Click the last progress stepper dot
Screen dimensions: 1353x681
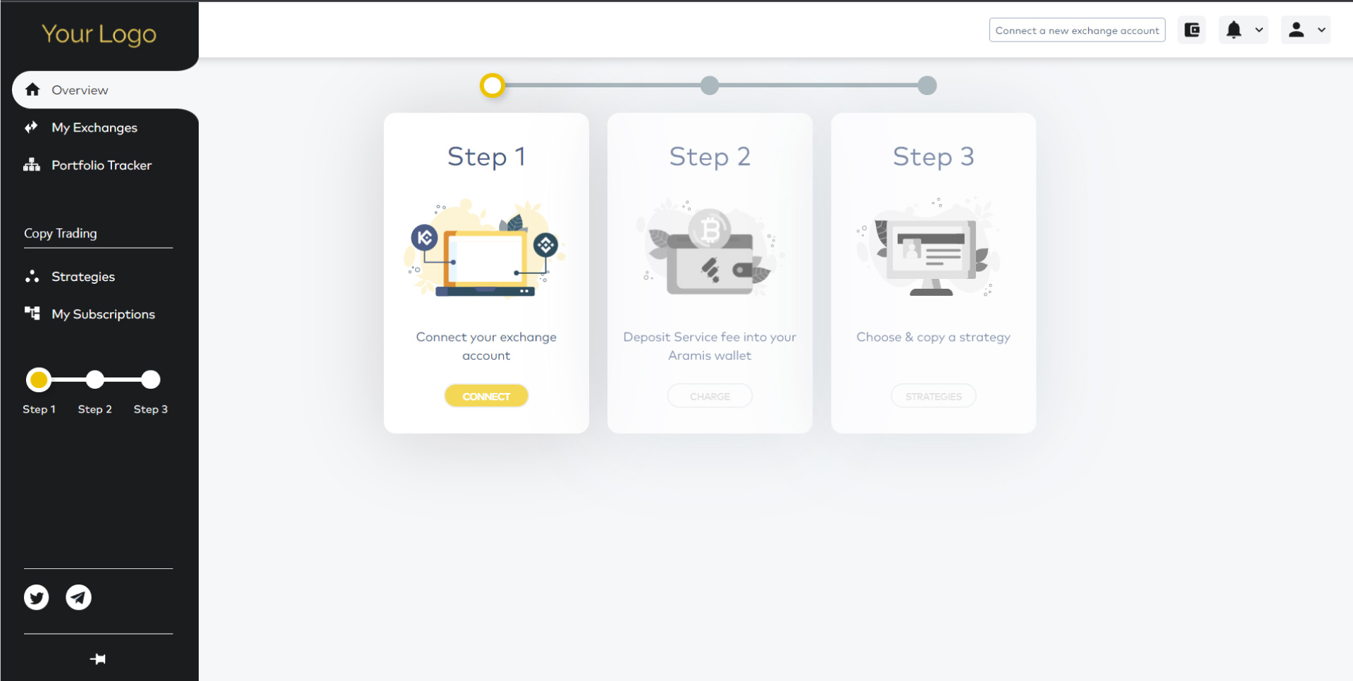(927, 85)
